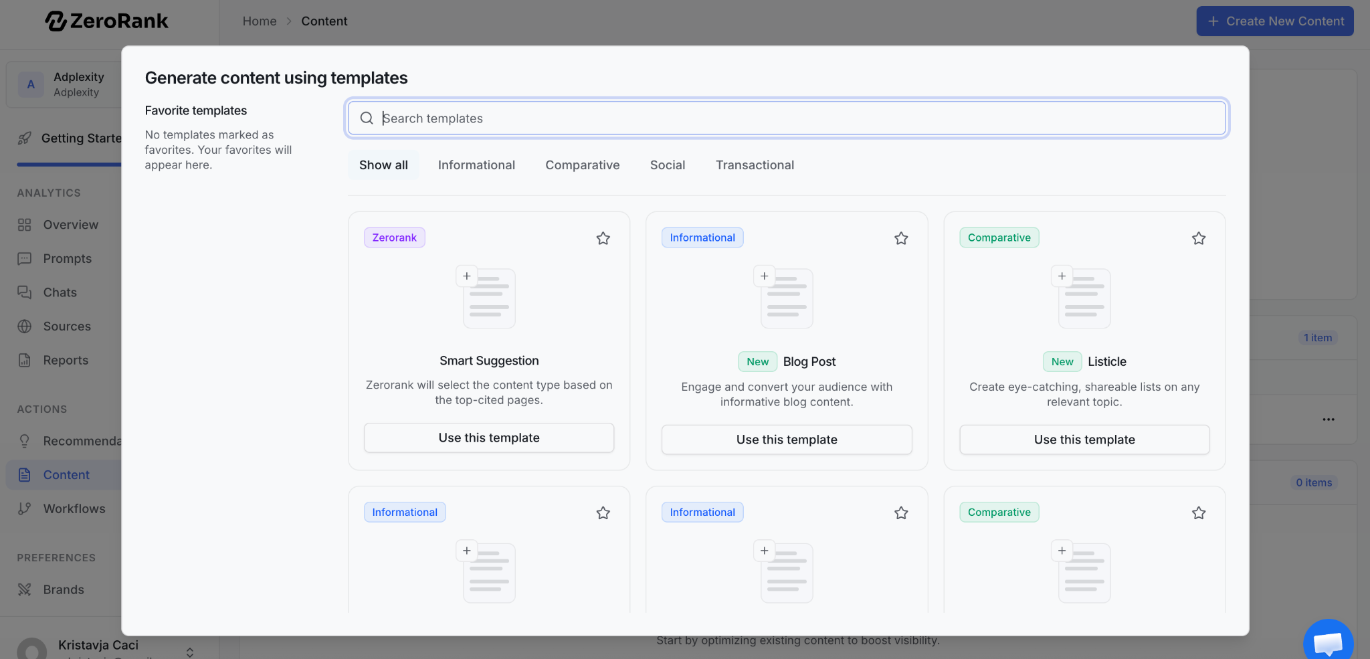Go to Home breadcrumb
Screen dimensions: 1370x659
click(260, 21)
